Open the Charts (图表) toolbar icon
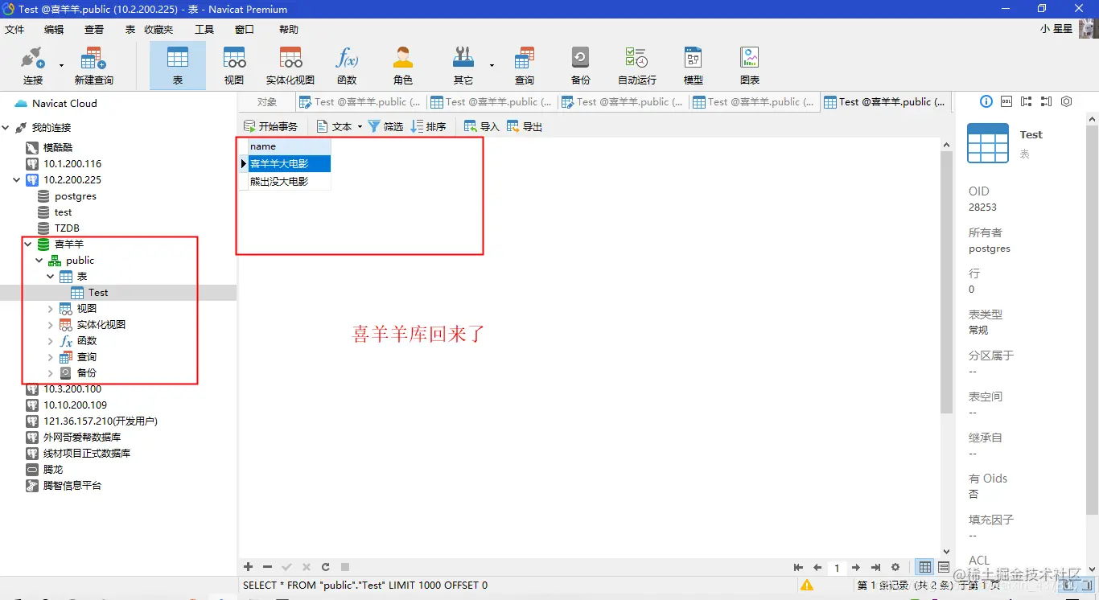Screen dimensions: 1099x600 click(x=749, y=64)
